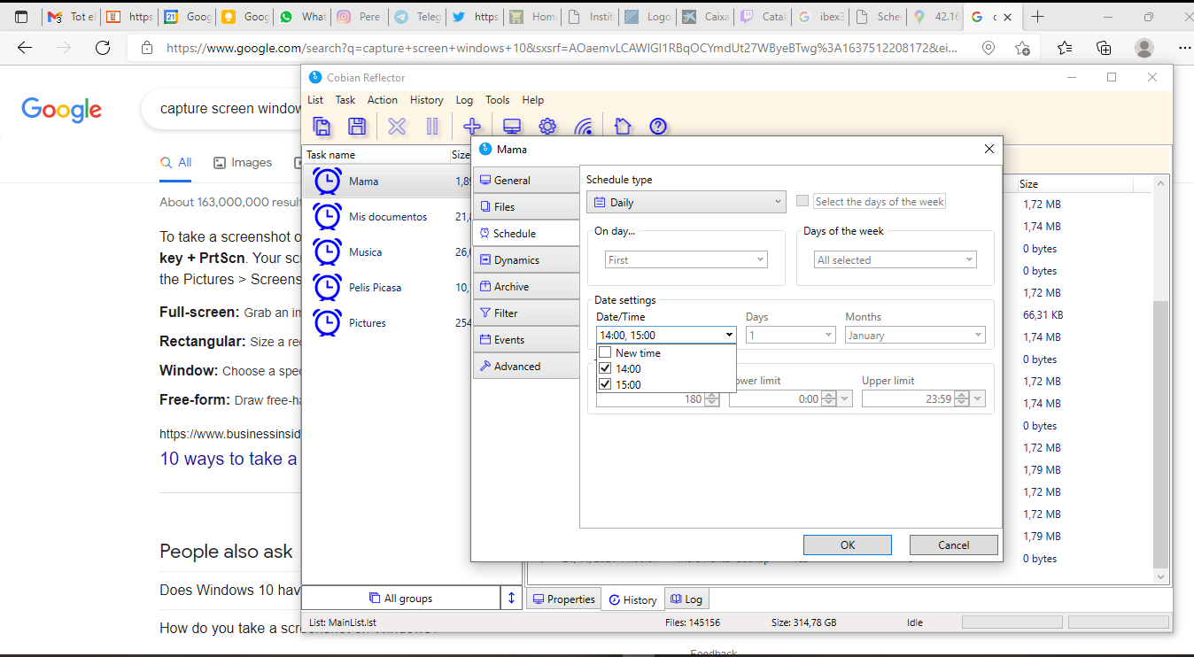Confirm the dialog with OK
Screen dimensions: 1194x657
pos(848,545)
